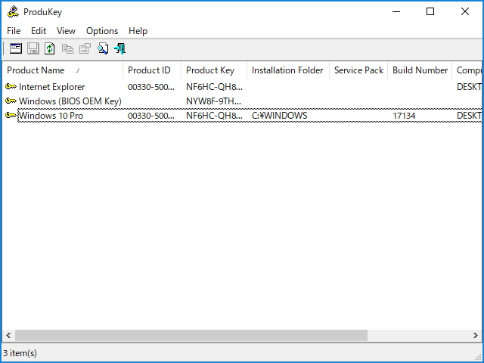Click the Save Selected Items floppy icon
This screenshot has width=484, height=363.
33,48
